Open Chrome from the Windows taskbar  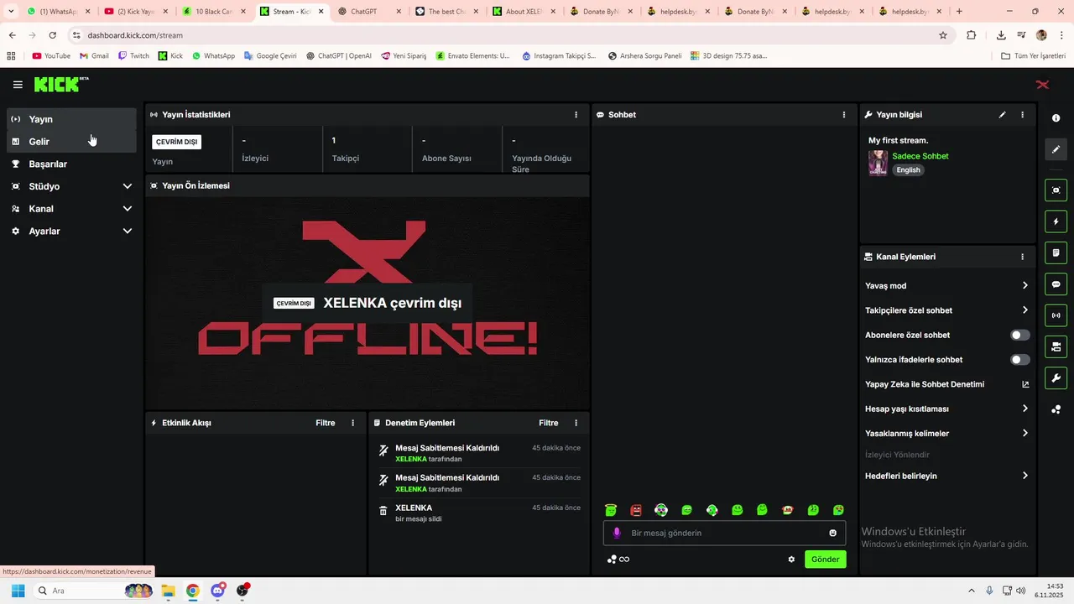[x=192, y=591]
